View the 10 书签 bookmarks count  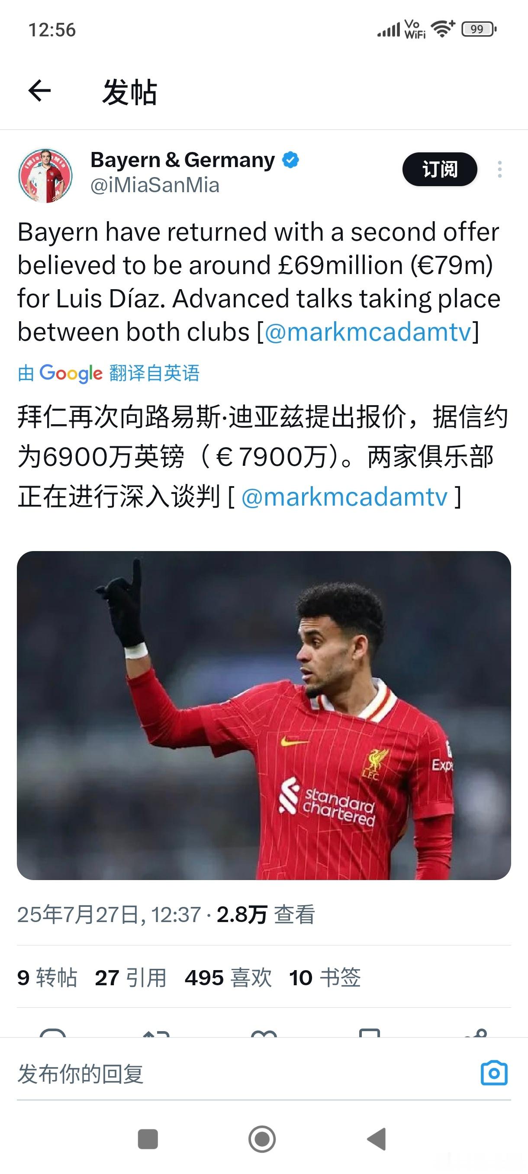pos(325,977)
